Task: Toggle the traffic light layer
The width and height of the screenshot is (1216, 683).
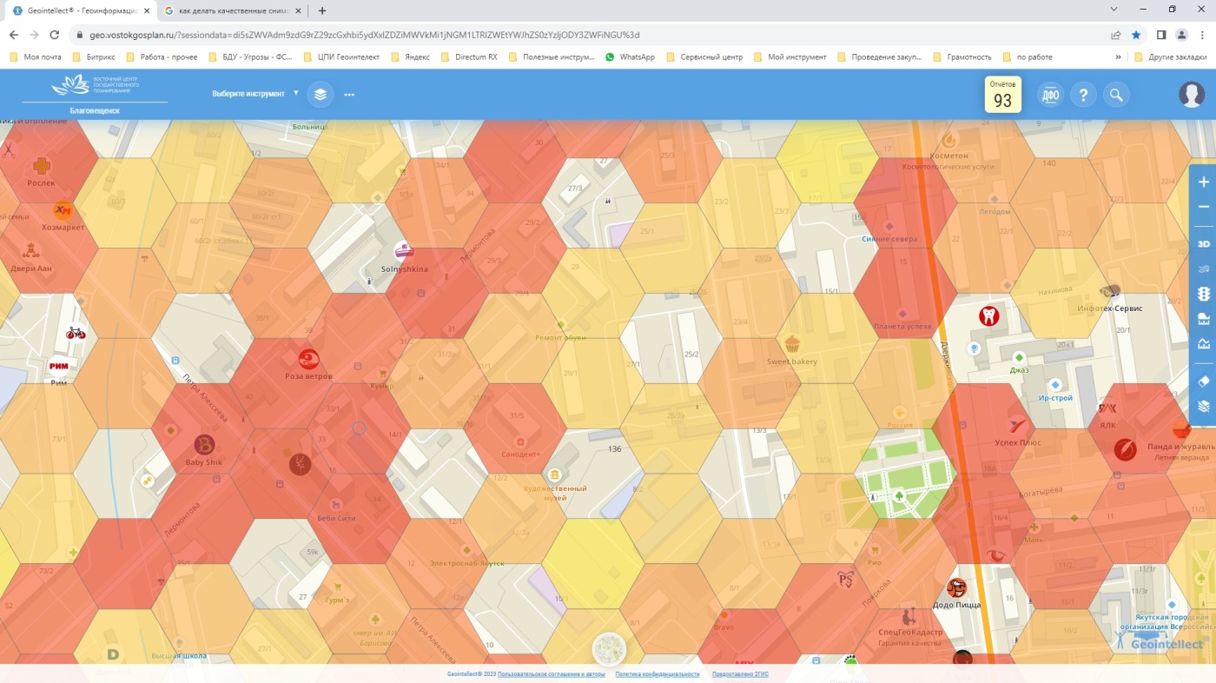Action: pyautogui.click(x=1203, y=295)
